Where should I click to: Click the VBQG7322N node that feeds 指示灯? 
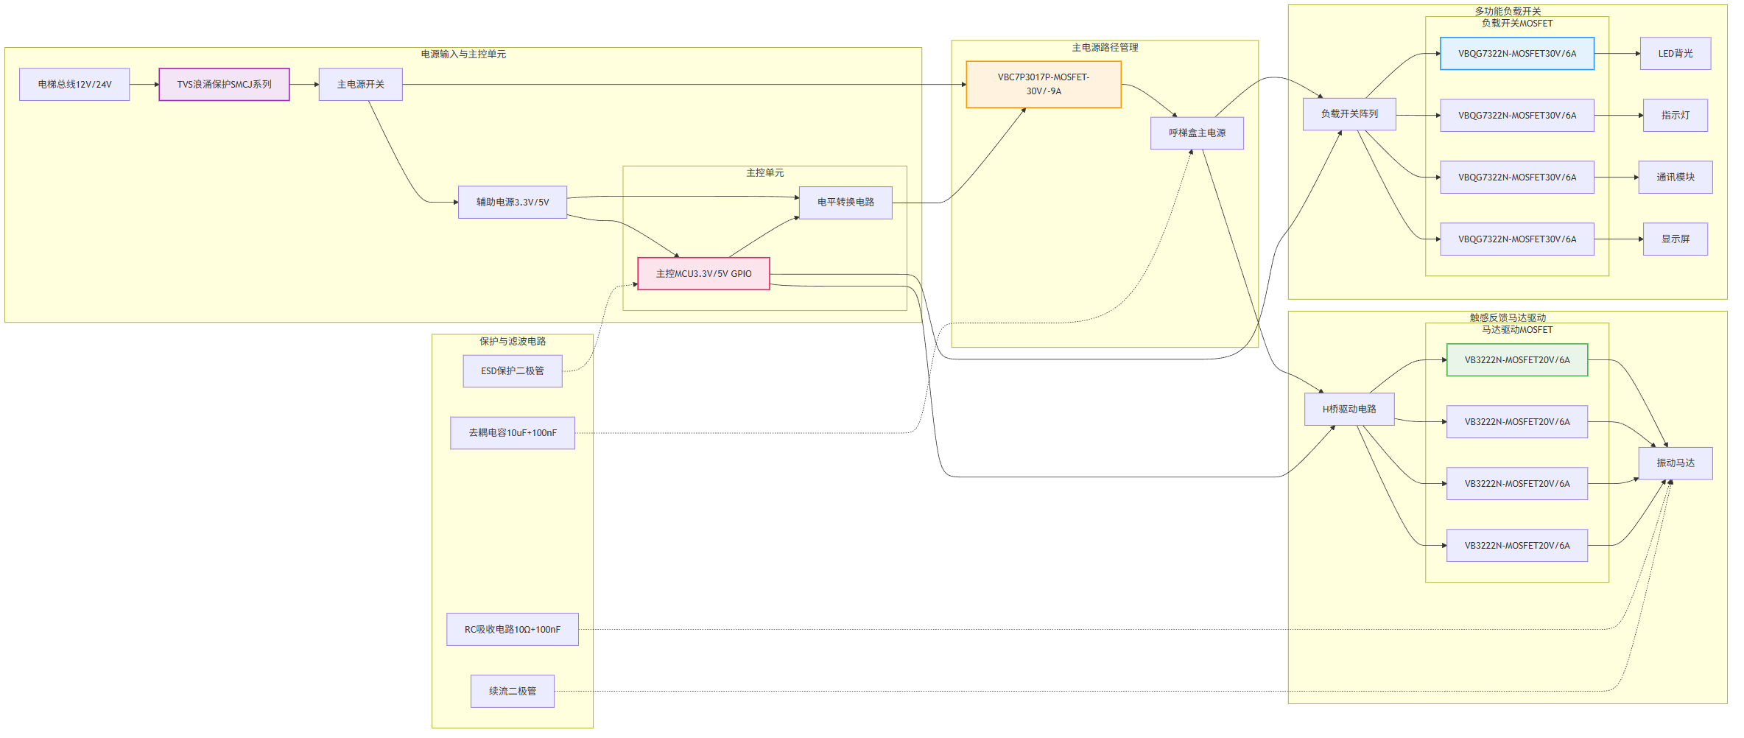coord(1517,116)
